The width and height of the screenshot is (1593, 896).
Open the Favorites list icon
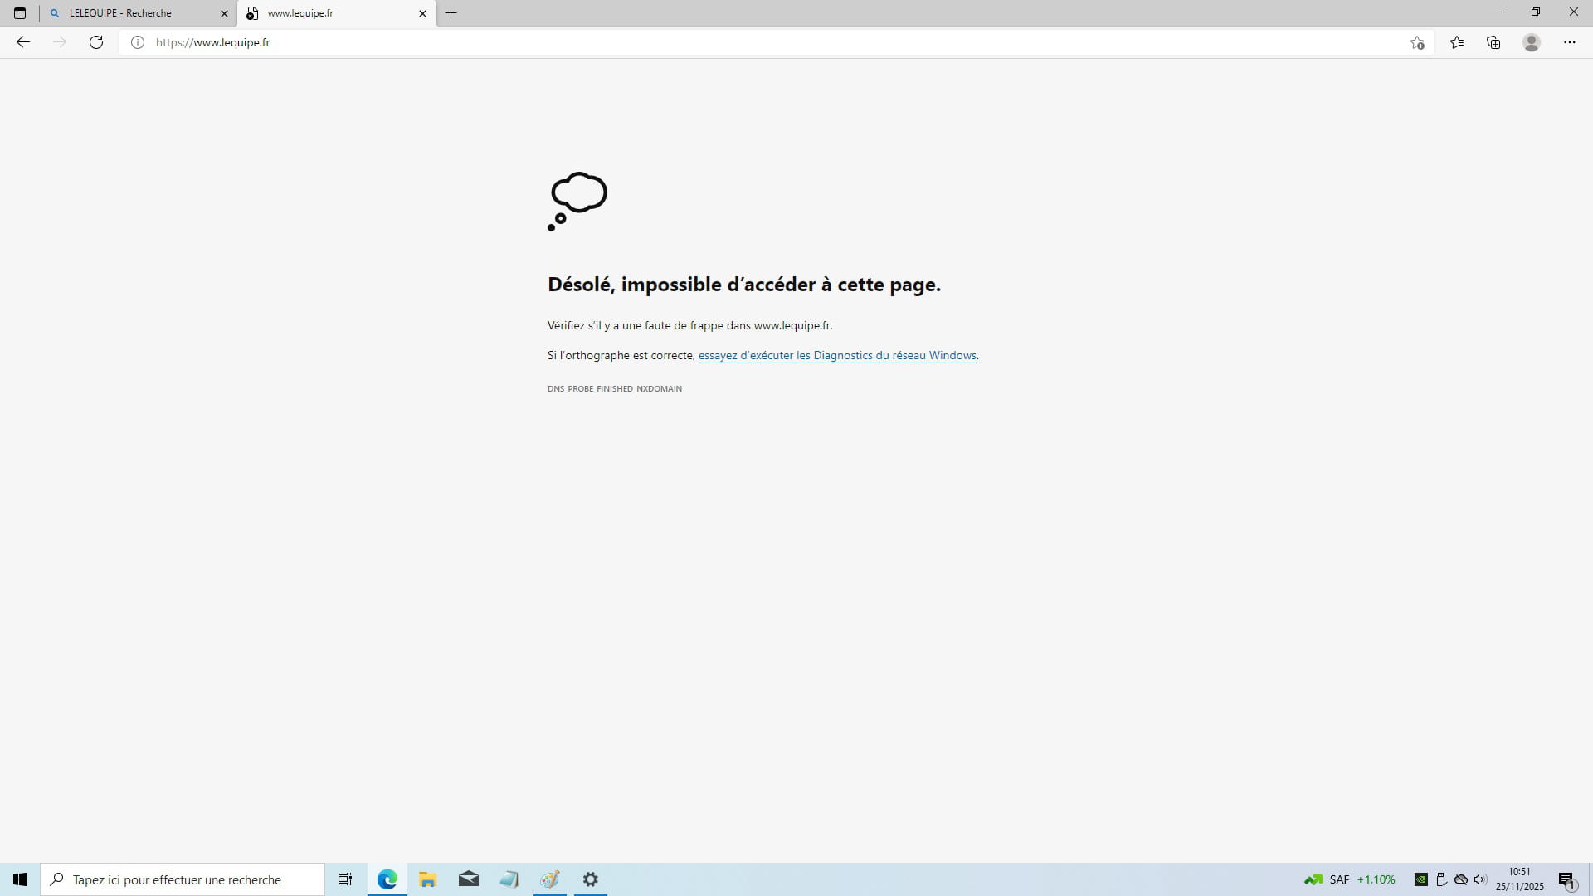click(x=1457, y=42)
